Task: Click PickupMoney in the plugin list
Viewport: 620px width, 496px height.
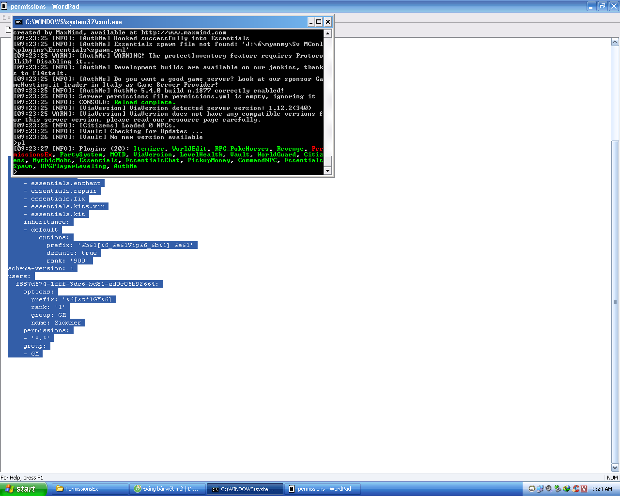Action: (209, 160)
